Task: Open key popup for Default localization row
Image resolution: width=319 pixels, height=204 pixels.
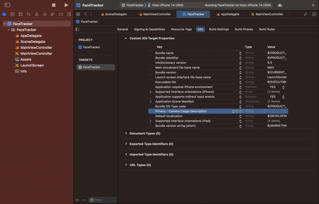Action: point(240,116)
